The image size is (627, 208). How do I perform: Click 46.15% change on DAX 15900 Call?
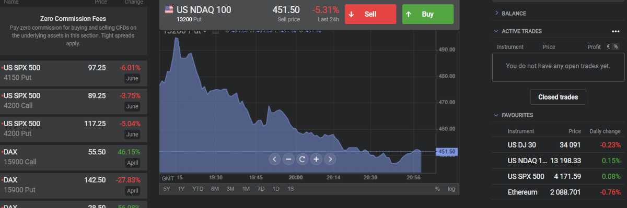click(130, 152)
